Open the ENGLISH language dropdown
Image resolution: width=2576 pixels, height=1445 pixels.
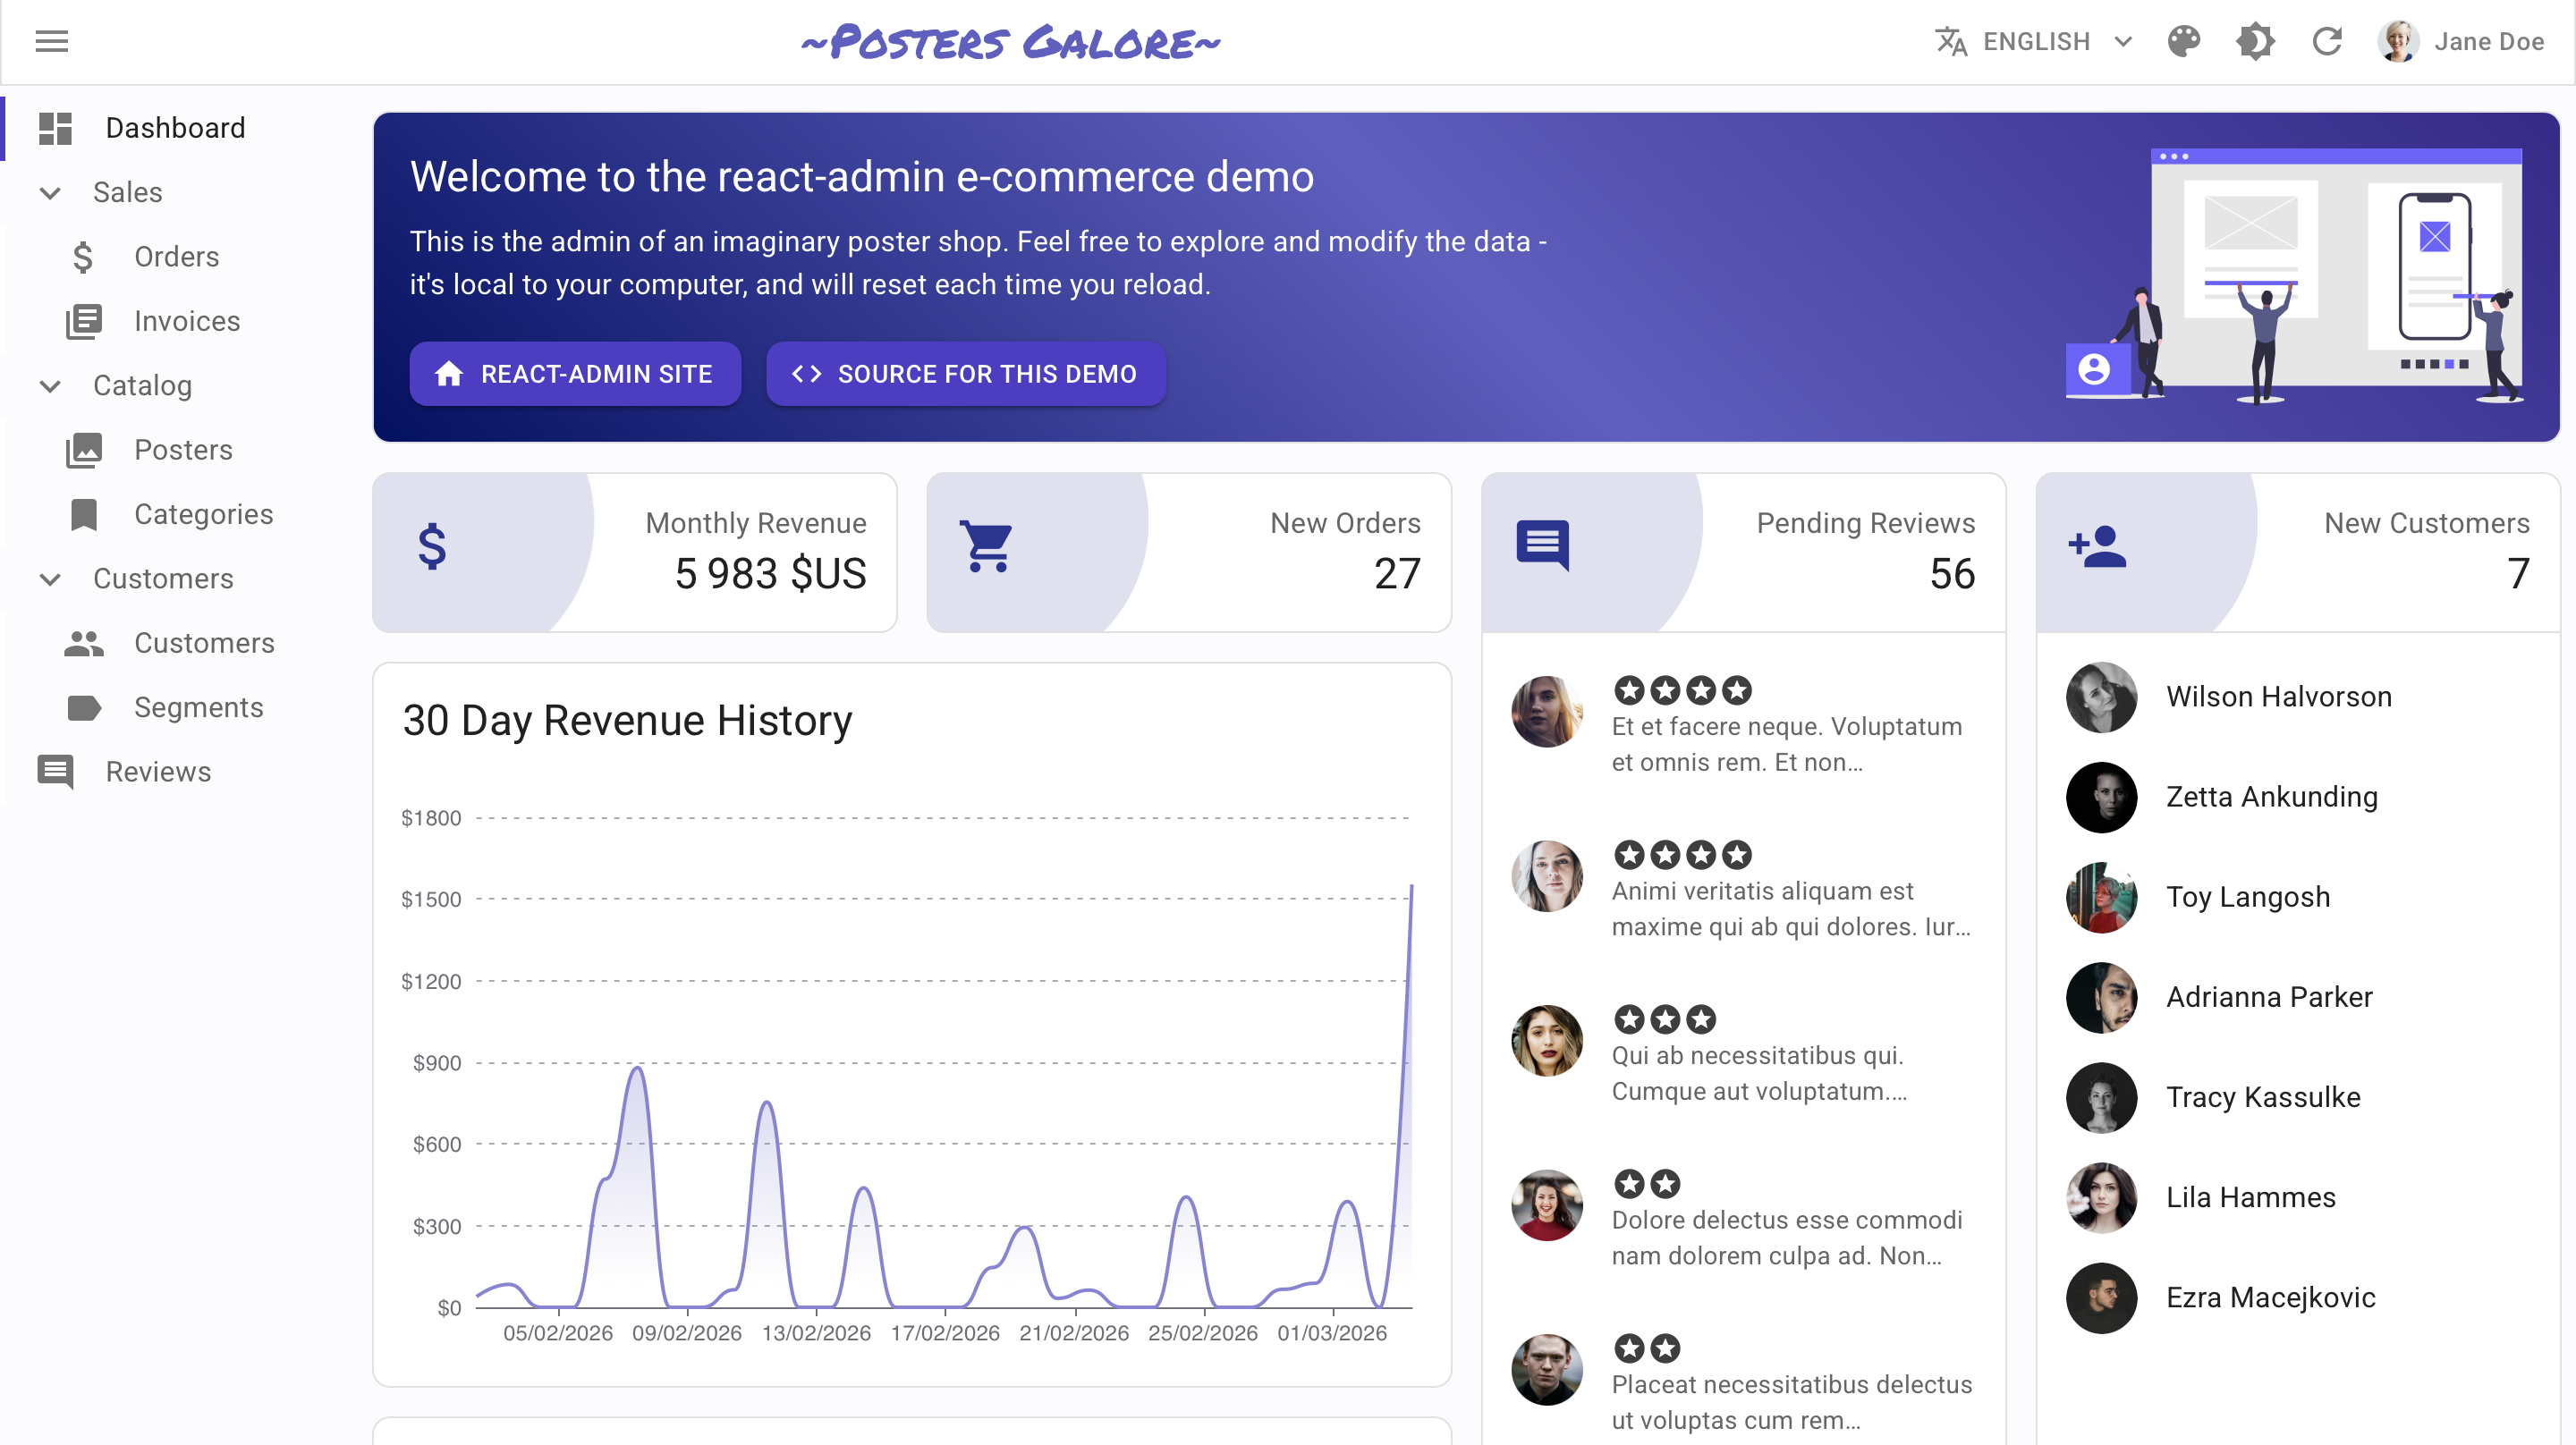coord(2035,41)
